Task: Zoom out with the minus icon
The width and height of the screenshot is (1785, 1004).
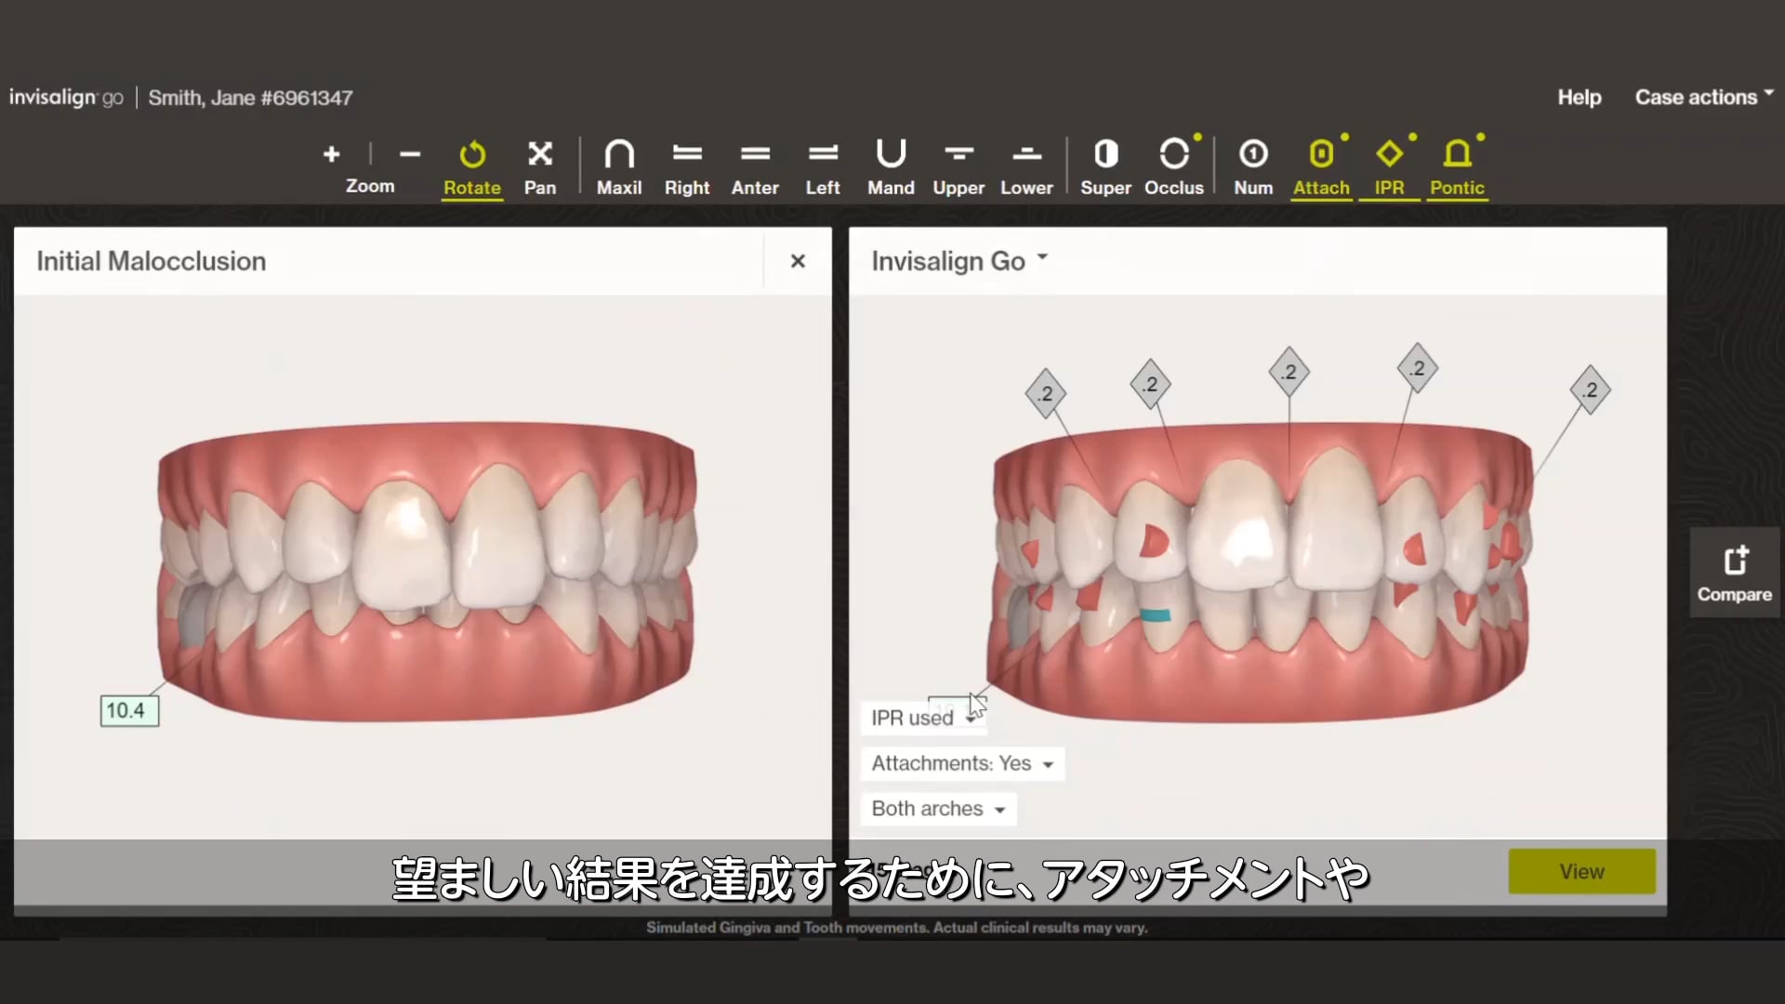Action: pyautogui.click(x=410, y=154)
